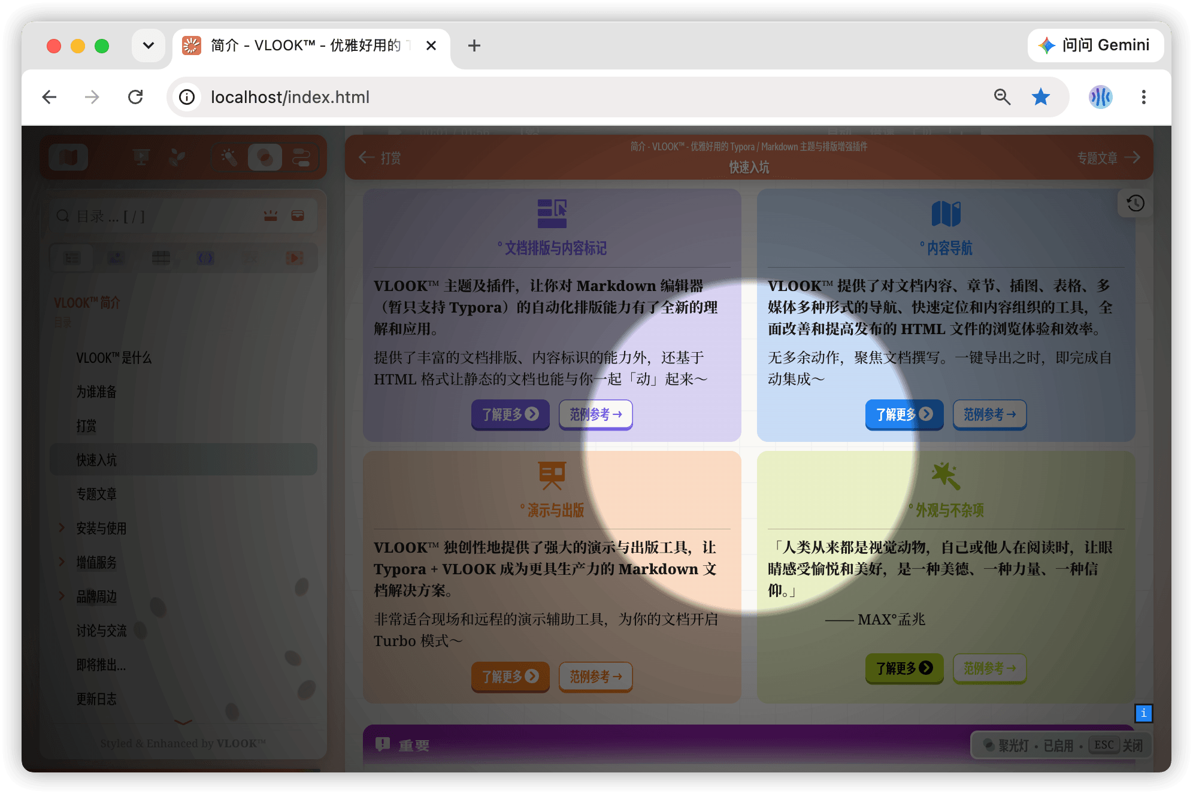Click 范例参考 in 内容导航 card
Image resolution: width=1193 pixels, height=794 pixels.
990,414
